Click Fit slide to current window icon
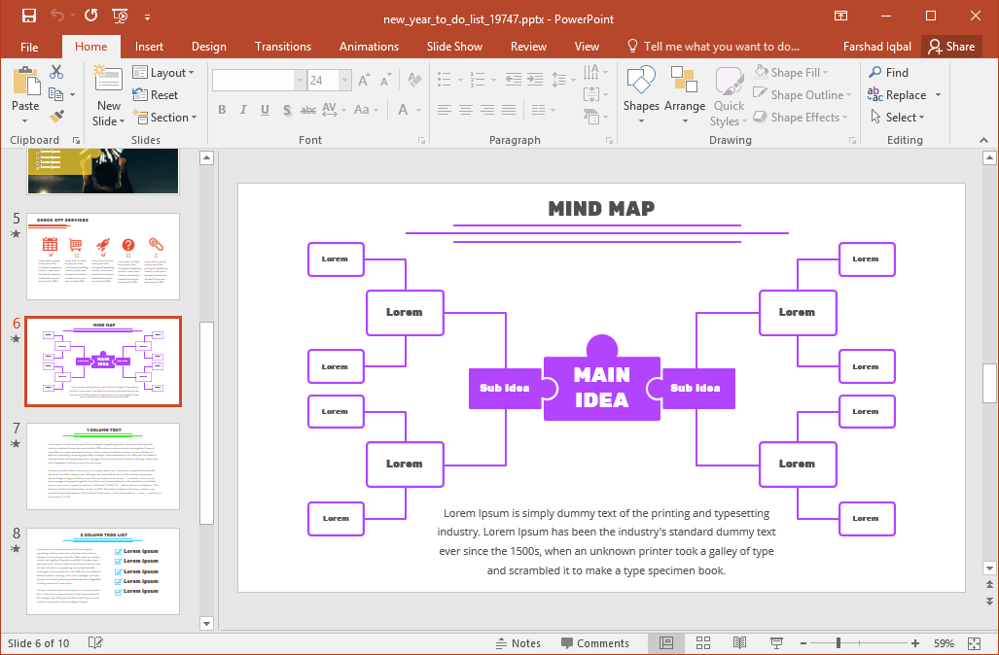The image size is (999, 655). click(x=975, y=643)
